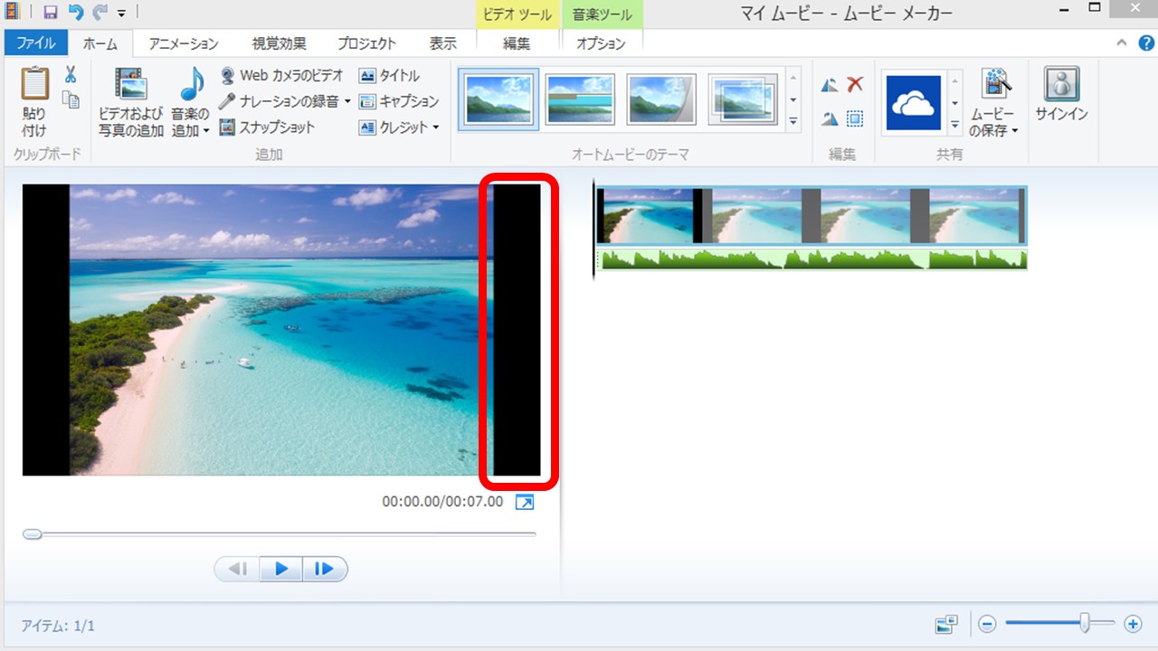
Task: Open the Save movie dropdown
Action: pyautogui.click(x=1015, y=132)
